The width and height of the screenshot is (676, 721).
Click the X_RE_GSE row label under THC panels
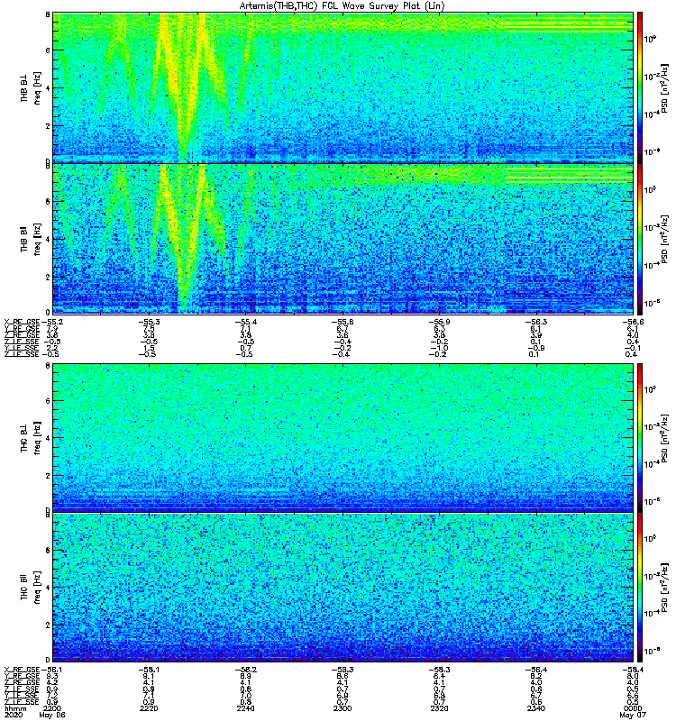pyautogui.click(x=22, y=670)
